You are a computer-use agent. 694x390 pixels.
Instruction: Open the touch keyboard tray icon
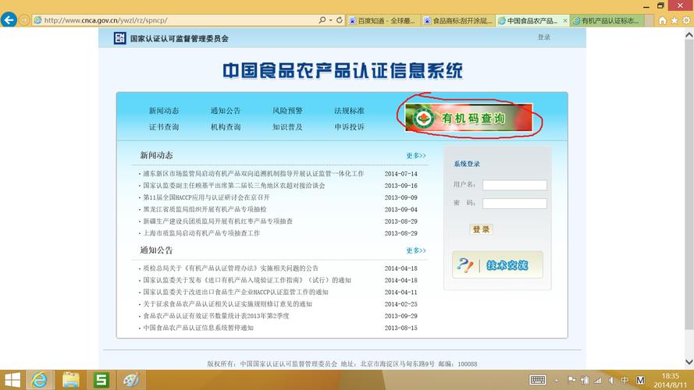[x=538, y=380]
